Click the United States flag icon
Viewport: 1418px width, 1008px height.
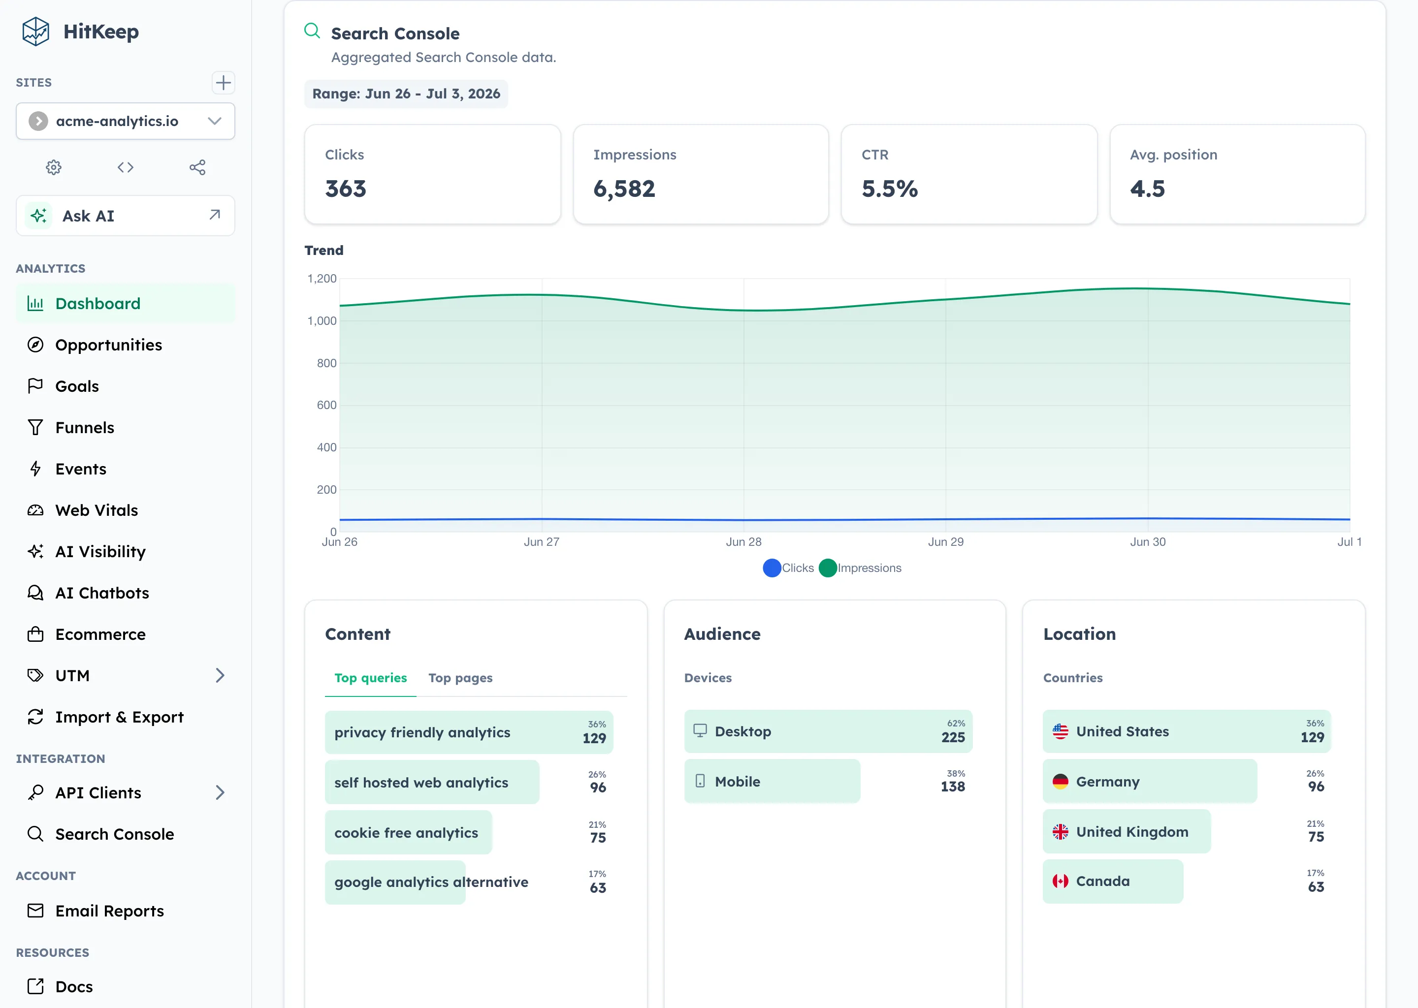click(1061, 731)
